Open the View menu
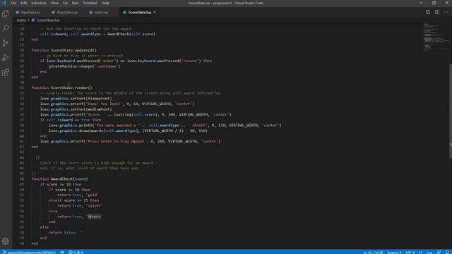Viewport: 452px width, 254px height. pyautogui.click(x=54, y=3)
